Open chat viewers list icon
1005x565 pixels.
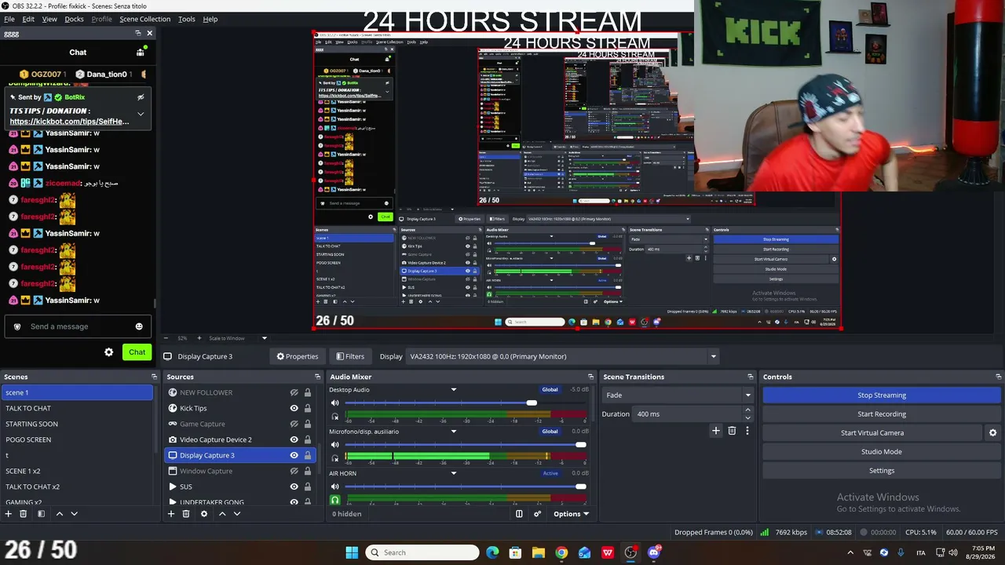(x=141, y=52)
